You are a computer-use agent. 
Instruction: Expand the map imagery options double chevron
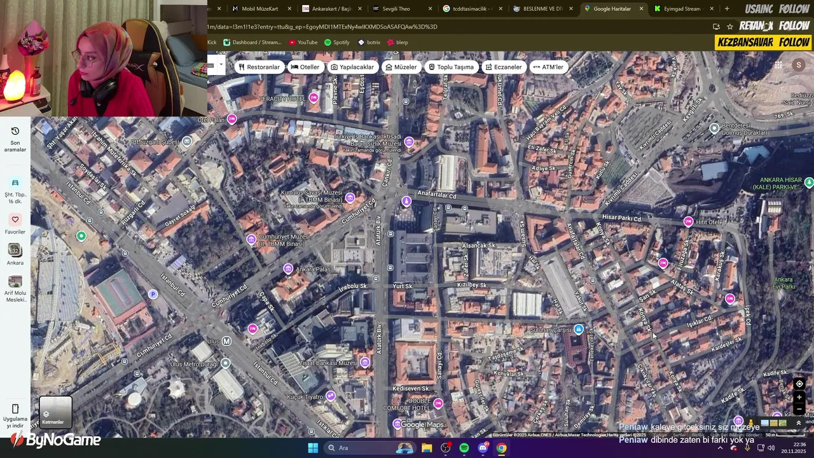(x=799, y=423)
